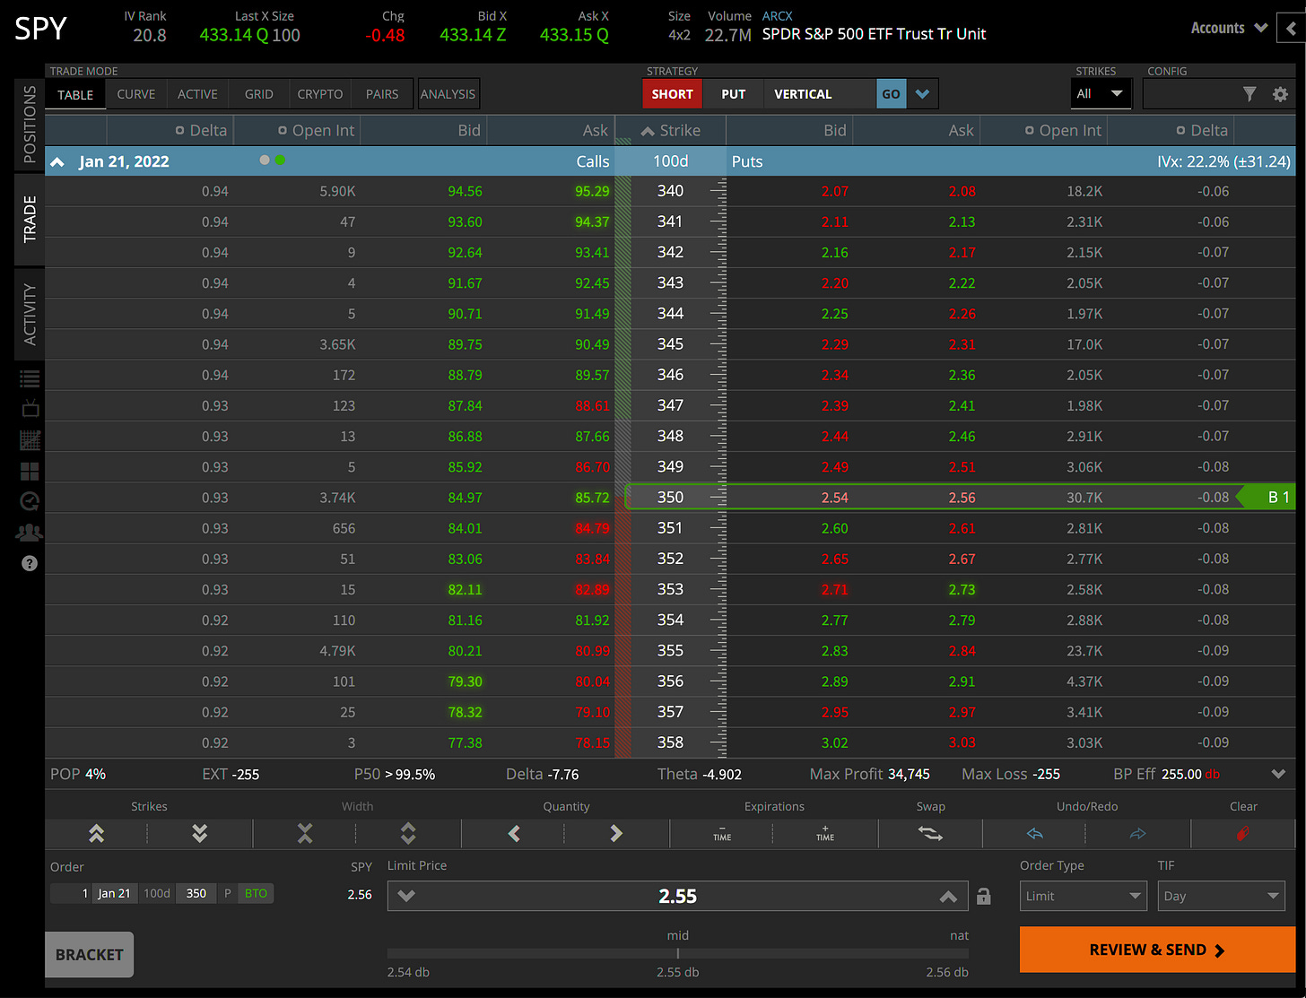Click the plus TIME expiration icon

coord(825,834)
